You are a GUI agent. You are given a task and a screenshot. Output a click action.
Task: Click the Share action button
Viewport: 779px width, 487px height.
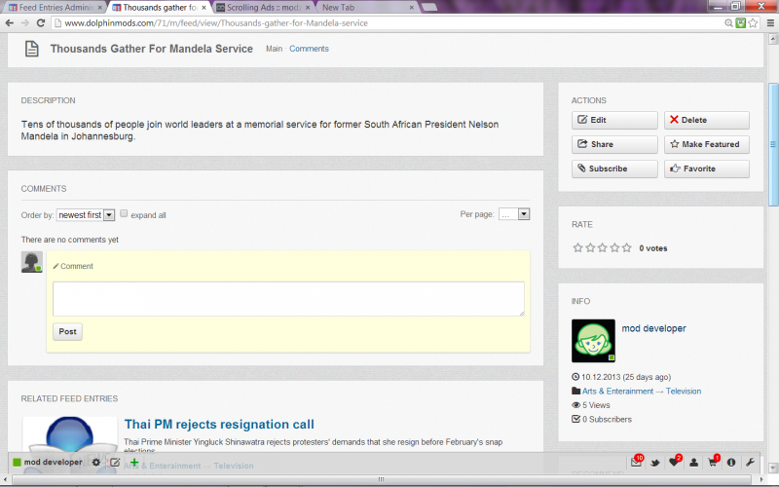pyautogui.click(x=614, y=144)
